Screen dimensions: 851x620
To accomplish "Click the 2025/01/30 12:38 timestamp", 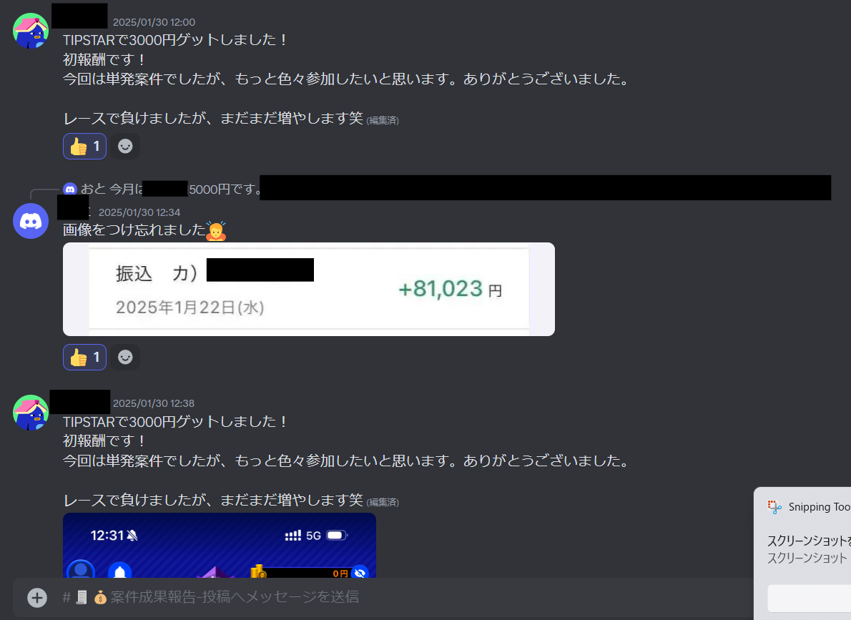I will (x=154, y=403).
